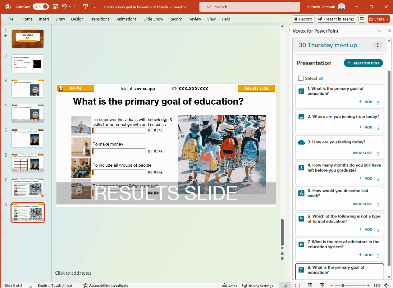Click VIEW SLIDE for How are you feeling today

[362, 153]
